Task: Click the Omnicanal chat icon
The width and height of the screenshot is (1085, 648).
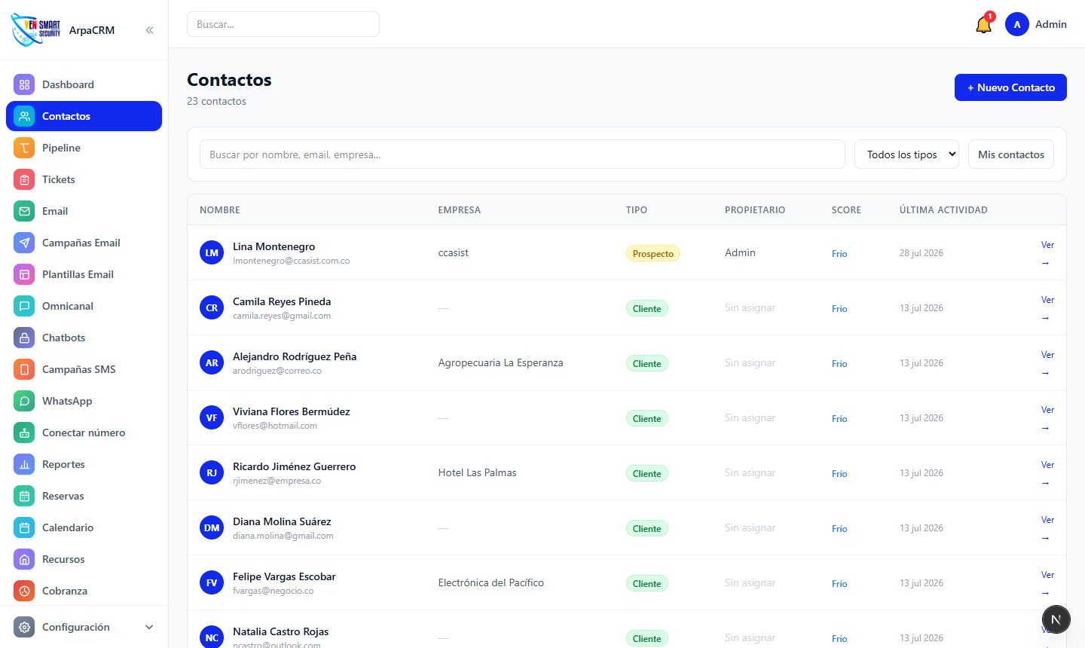Action: [x=24, y=306]
